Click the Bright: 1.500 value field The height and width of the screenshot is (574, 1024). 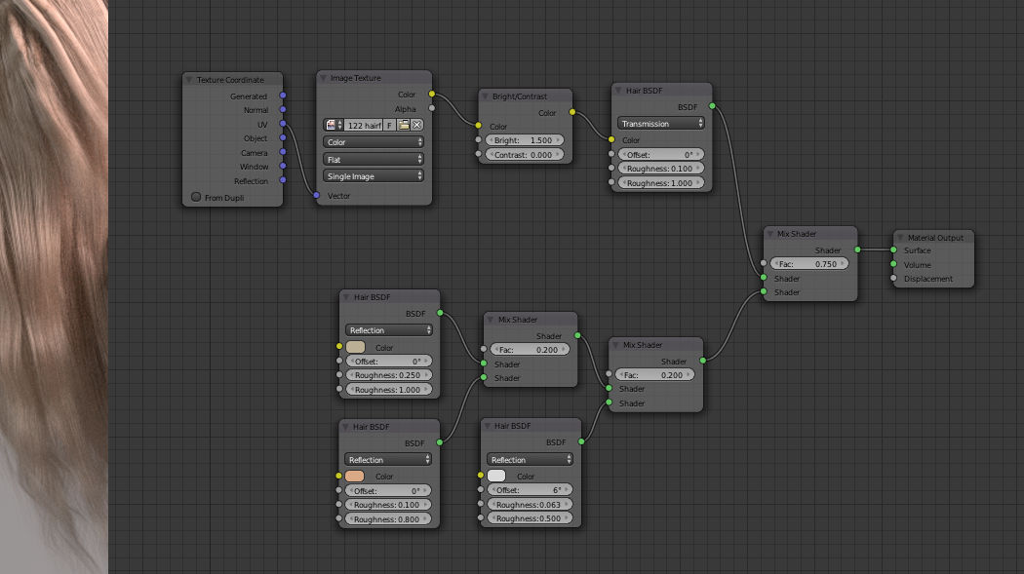[525, 140]
